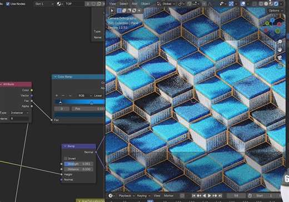The width and height of the screenshot is (289, 202).
Task: Click the Color Ramp stop color swatch
Action: 79,114
